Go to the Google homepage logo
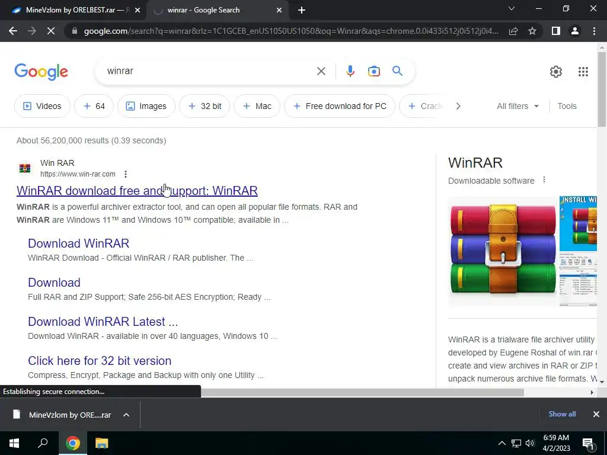The width and height of the screenshot is (607, 455). [x=41, y=72]
